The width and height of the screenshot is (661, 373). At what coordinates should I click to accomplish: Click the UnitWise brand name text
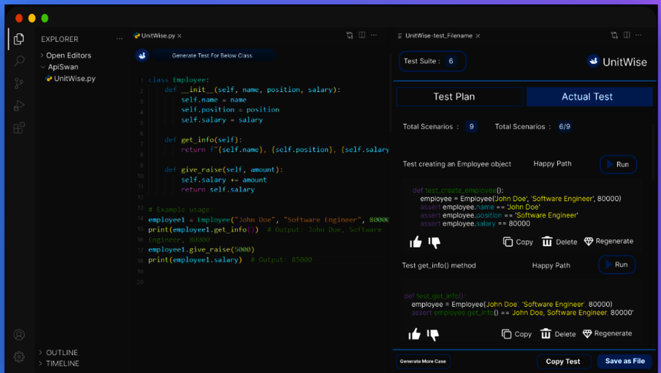click(x=625, y=62)
